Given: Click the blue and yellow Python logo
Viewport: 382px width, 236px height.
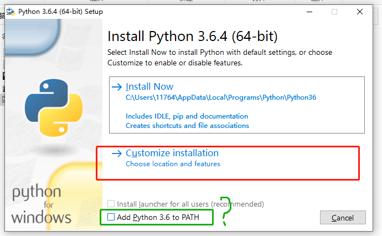Looking at the screenshot, I should pos(54,107).
